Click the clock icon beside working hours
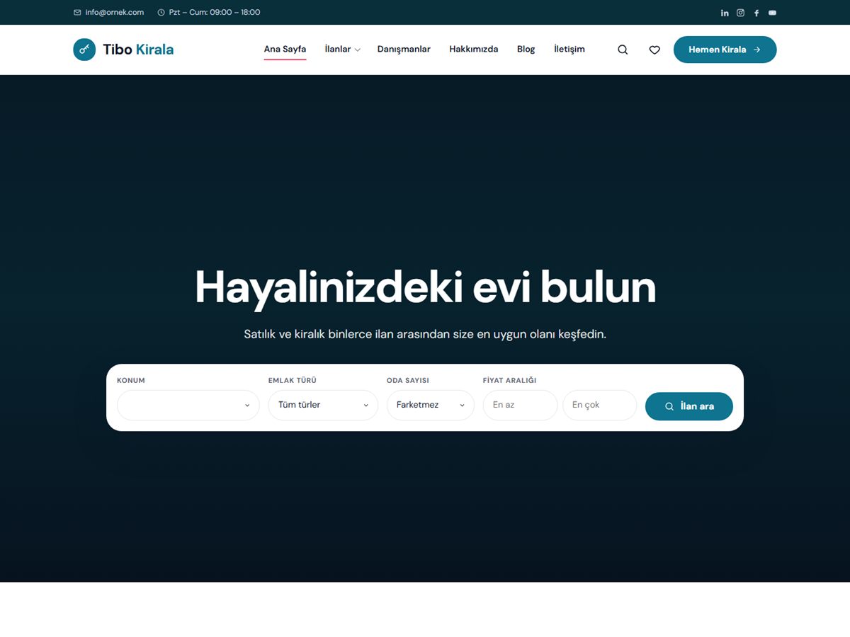The height and width of the screenshot is (637, 850). point(161,13)
